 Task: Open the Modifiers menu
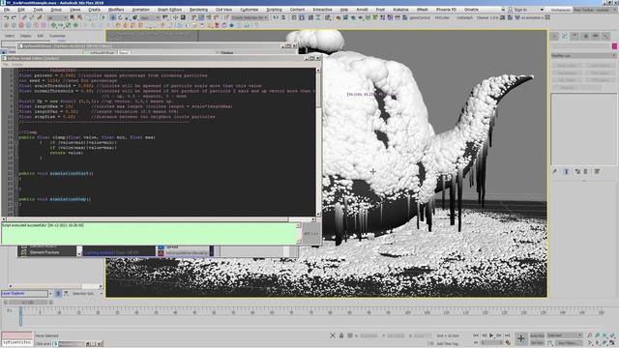tap(116, 9)
